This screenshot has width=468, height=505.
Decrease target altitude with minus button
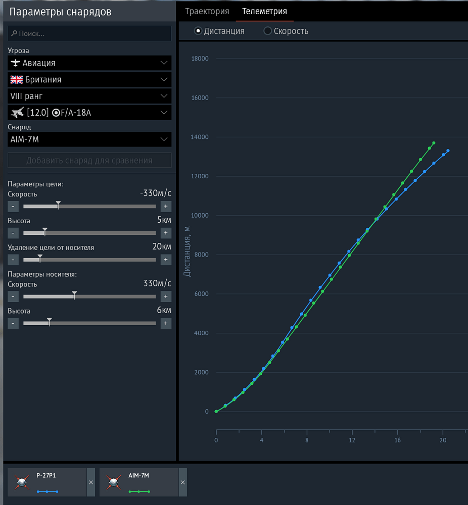[x=13, y=233]
